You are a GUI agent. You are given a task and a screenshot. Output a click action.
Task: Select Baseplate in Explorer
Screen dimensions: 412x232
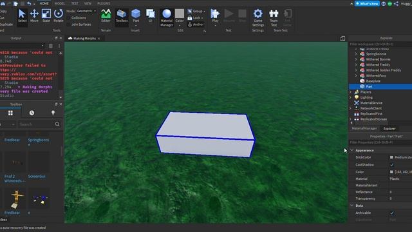[373, 81]
